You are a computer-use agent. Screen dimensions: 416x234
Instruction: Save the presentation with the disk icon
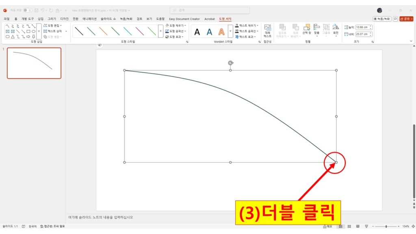tap(36, 10)
